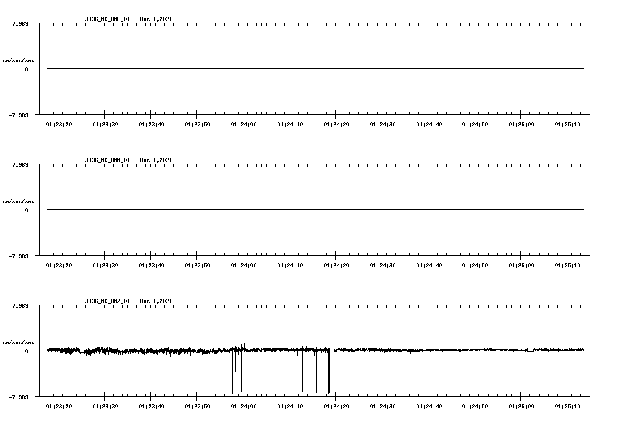Click the Dec 1,2021 date on HNE plot
The image size is (623, 423).
coord(156,19)
